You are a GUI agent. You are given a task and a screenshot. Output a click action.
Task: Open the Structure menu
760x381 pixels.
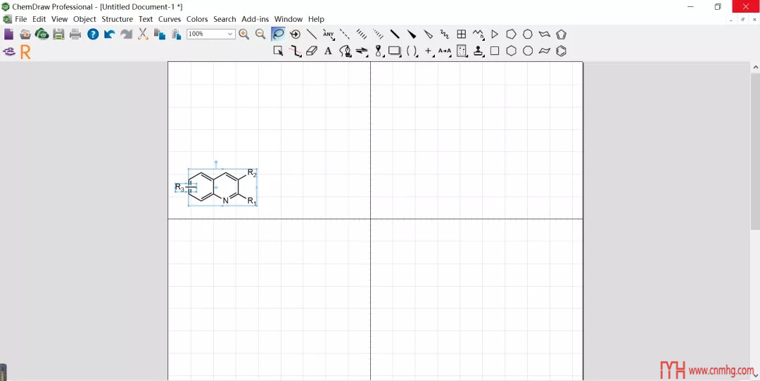pyautogui.click(x=118, y=19)
